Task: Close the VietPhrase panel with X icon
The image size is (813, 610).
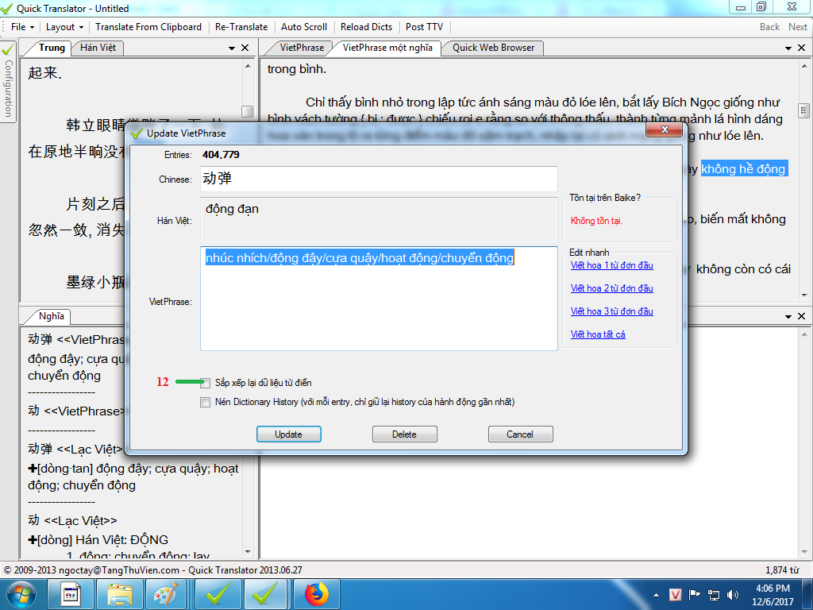Action: [x=802, y=48]
